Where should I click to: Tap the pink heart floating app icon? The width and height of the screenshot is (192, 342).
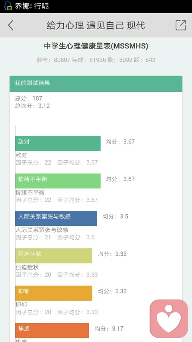point(169,319)
